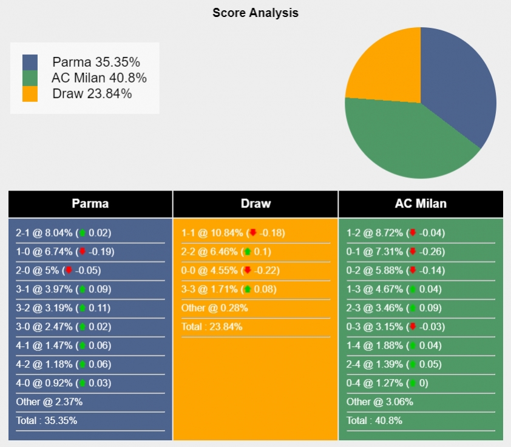Click the orange Draw legend swatch
This screenshot has width=511, height=447.
[30, 94]
